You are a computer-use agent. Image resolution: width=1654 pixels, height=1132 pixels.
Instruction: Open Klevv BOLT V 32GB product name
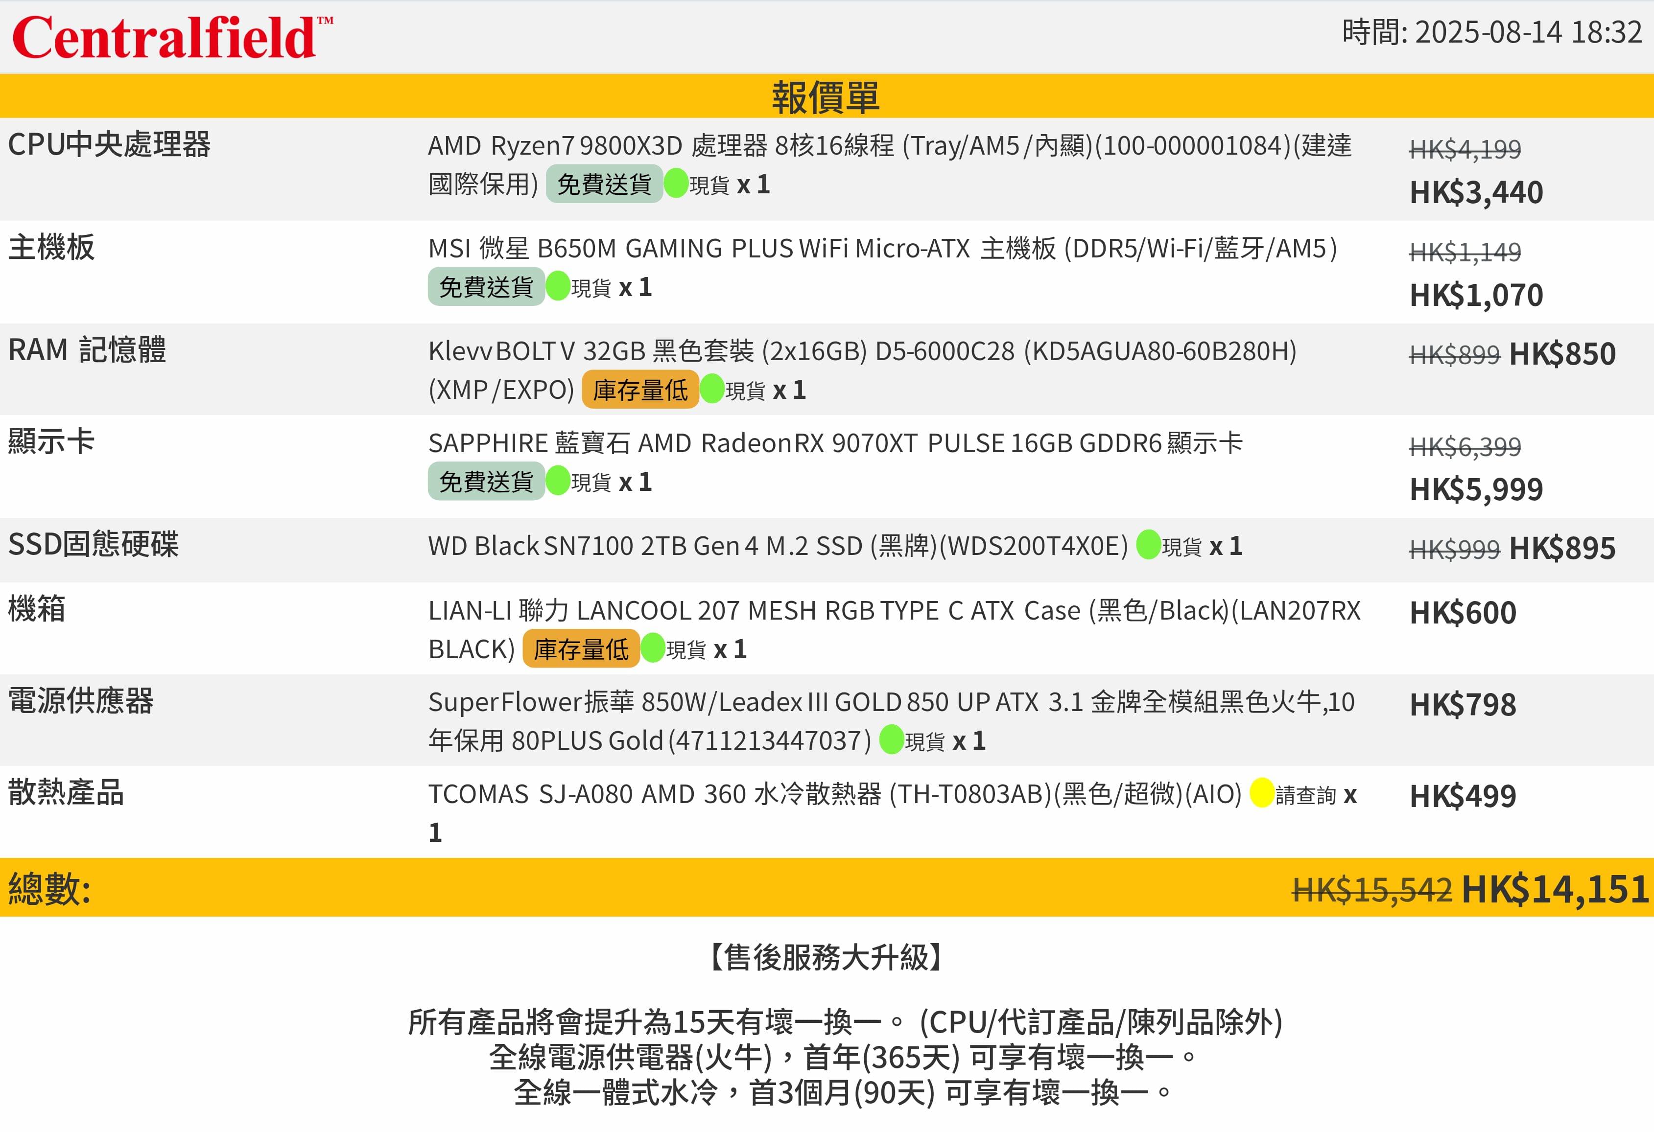[863, 370]
